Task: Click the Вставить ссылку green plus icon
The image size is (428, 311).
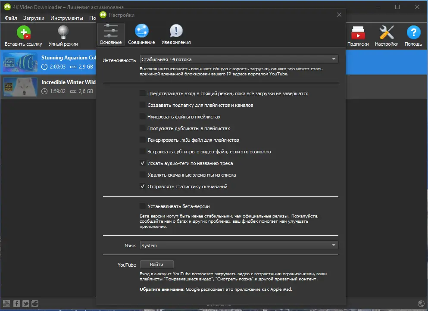Action: 23,33
